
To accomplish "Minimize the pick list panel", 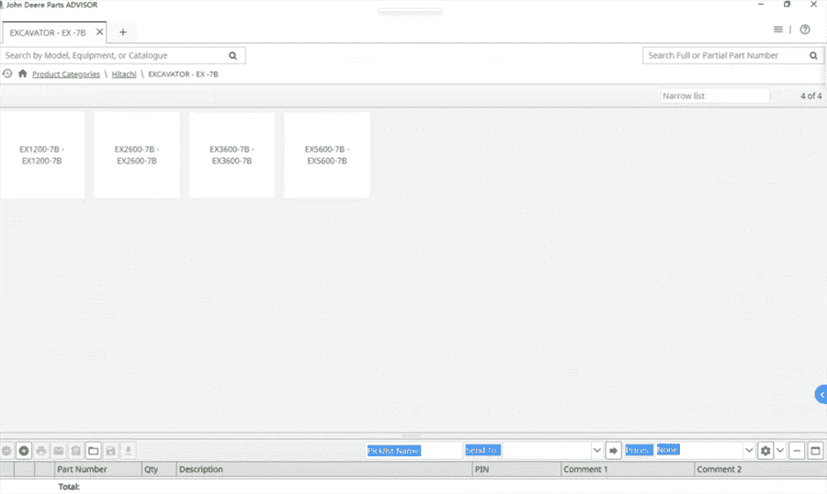I will point(797,451).
